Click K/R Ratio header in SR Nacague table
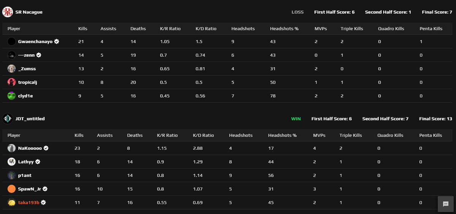Screen dimensions: 456x214 tap(170, 29)
